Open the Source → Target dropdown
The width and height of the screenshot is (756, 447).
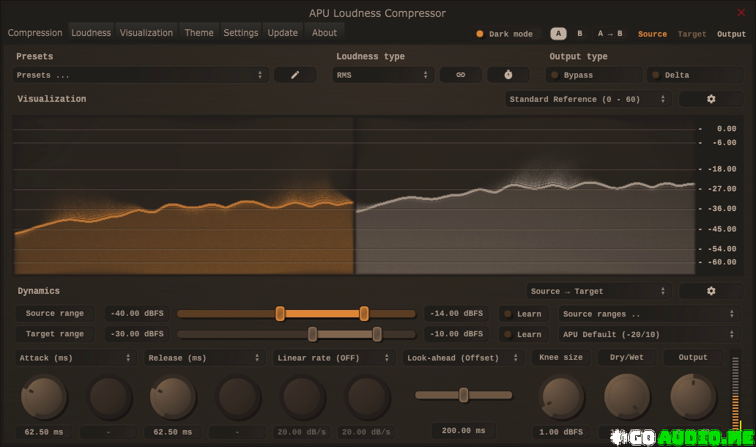tap(598, 291)
